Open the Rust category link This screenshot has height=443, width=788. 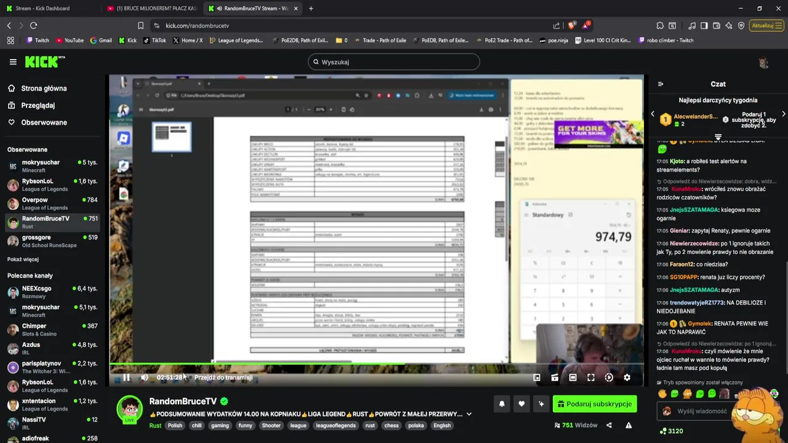pos(155,426)
